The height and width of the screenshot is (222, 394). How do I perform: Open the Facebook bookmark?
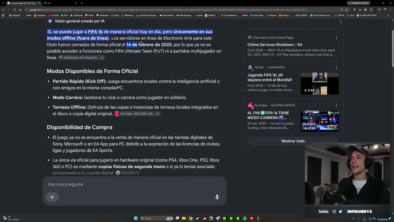coord(14,15)
